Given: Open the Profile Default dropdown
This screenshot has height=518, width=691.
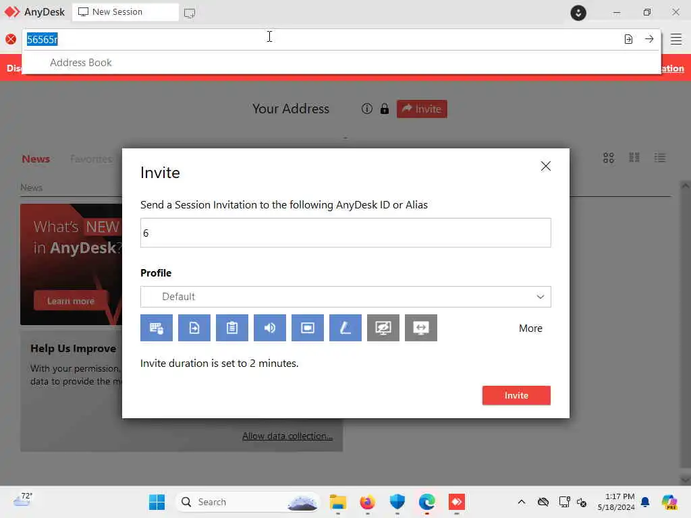Looking at the screenshot, I should point(345,297).
